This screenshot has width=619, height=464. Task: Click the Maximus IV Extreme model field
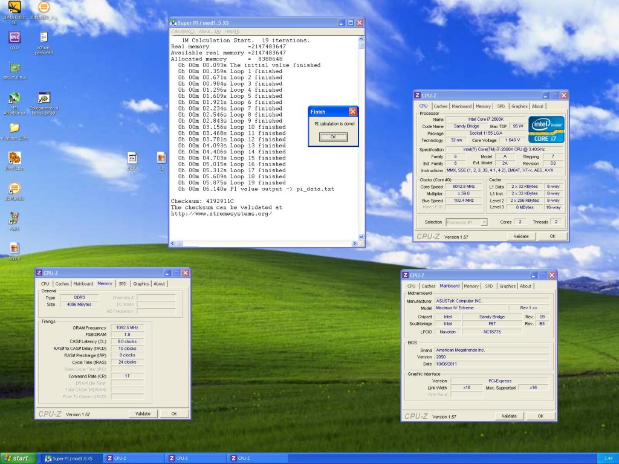click(x=471, y=308)
